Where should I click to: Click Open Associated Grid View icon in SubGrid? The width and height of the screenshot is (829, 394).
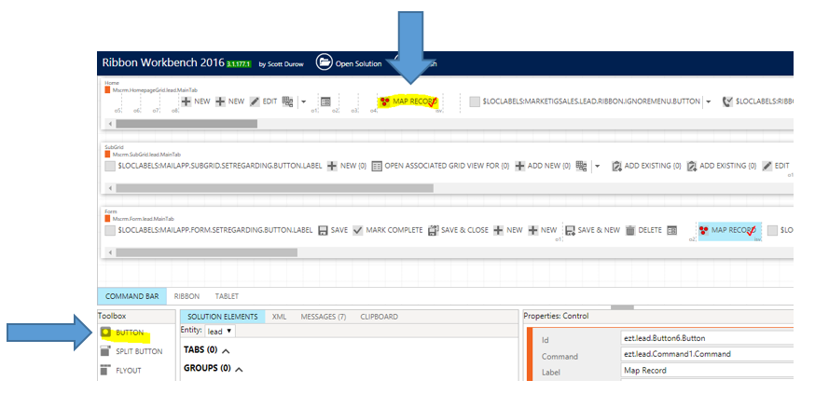[x=377, y=166]
